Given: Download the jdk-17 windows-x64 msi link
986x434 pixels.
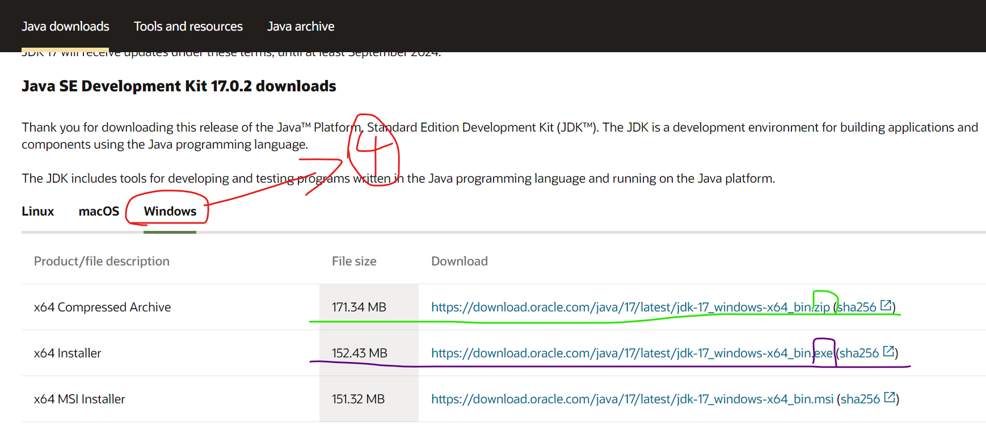Looking at the screenshot, I should coord(633,399).
